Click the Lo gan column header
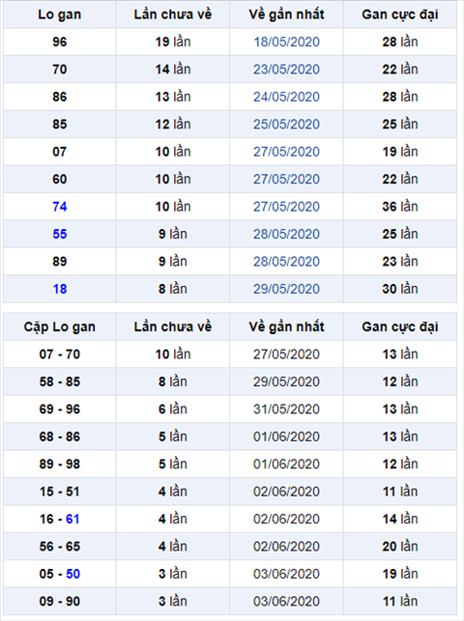This screenshot has height=621, width=464. click(x=60, y=14)
